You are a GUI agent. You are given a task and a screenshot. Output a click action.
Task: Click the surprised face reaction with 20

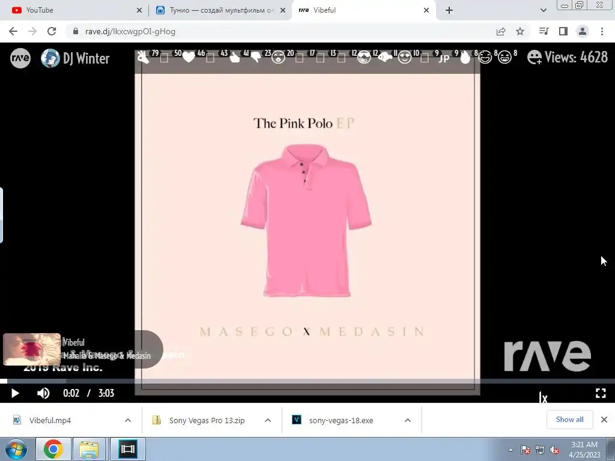279,58
